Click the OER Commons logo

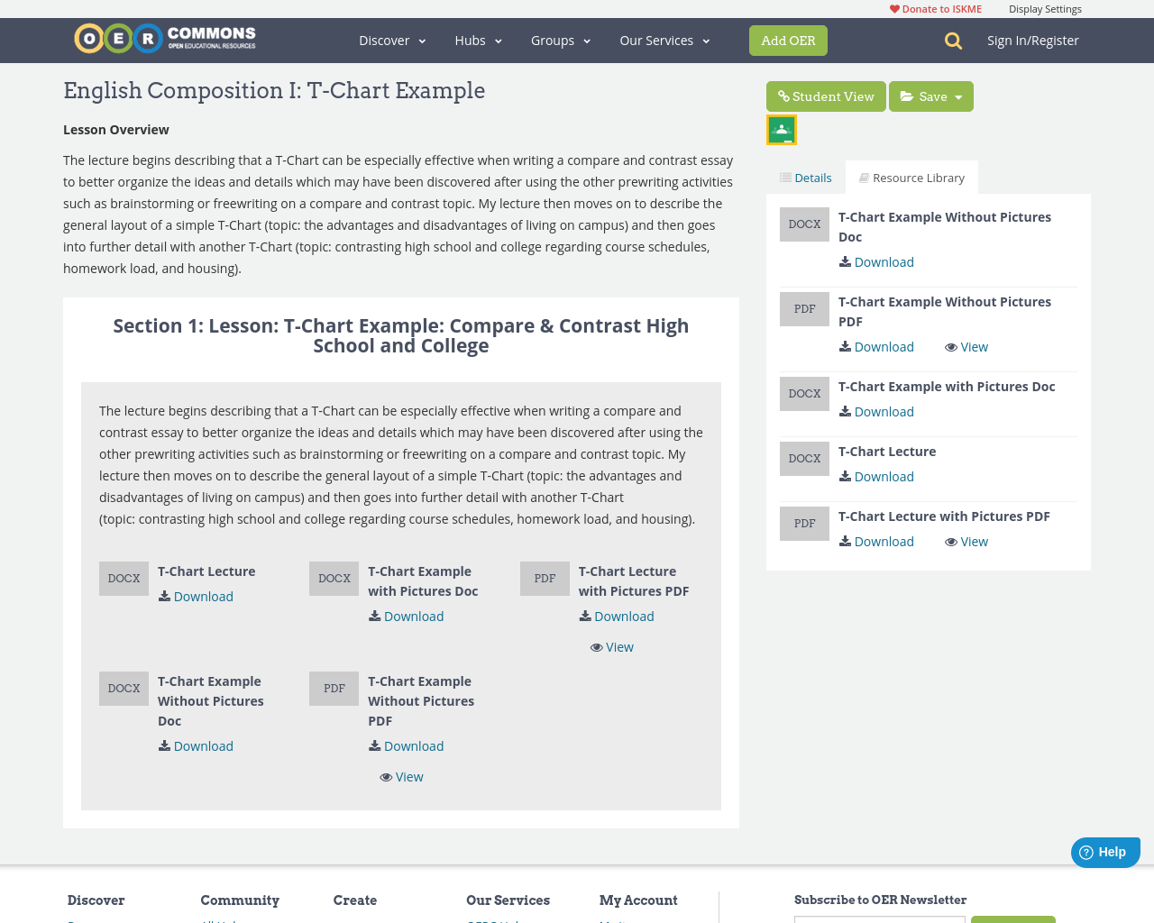[164, 37]
